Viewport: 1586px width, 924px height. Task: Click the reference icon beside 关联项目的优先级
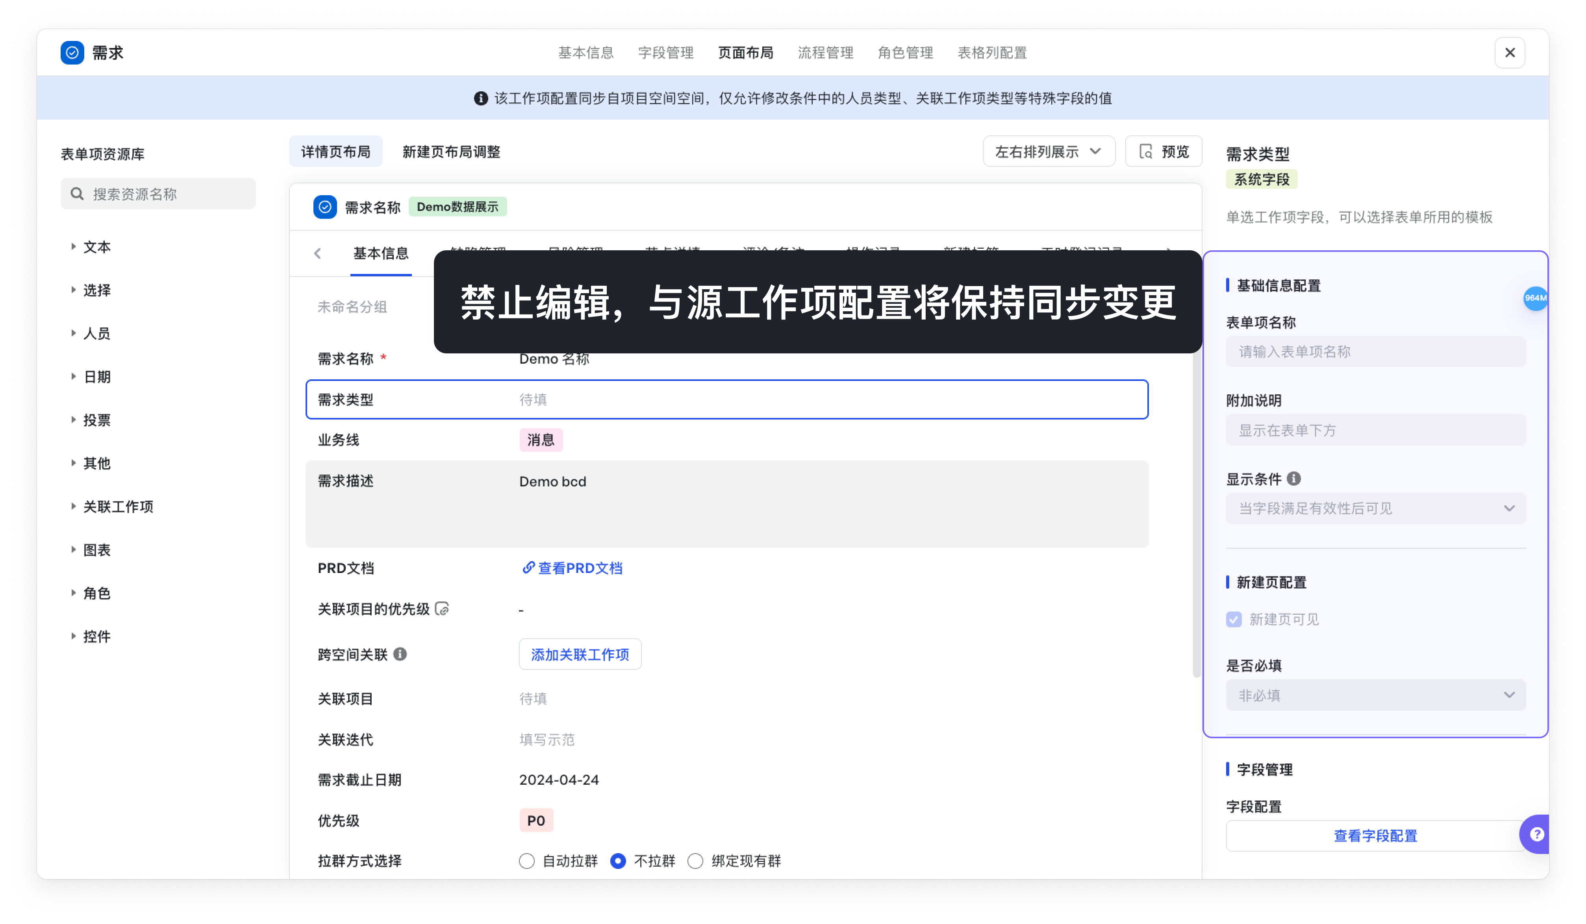443,609
